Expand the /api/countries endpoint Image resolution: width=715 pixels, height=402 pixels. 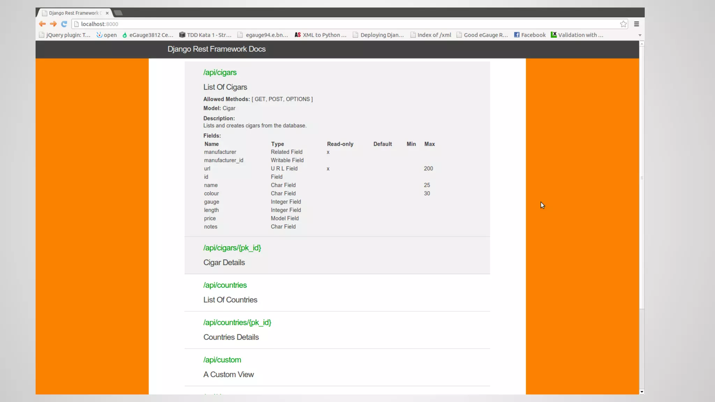tap(225, 285)
